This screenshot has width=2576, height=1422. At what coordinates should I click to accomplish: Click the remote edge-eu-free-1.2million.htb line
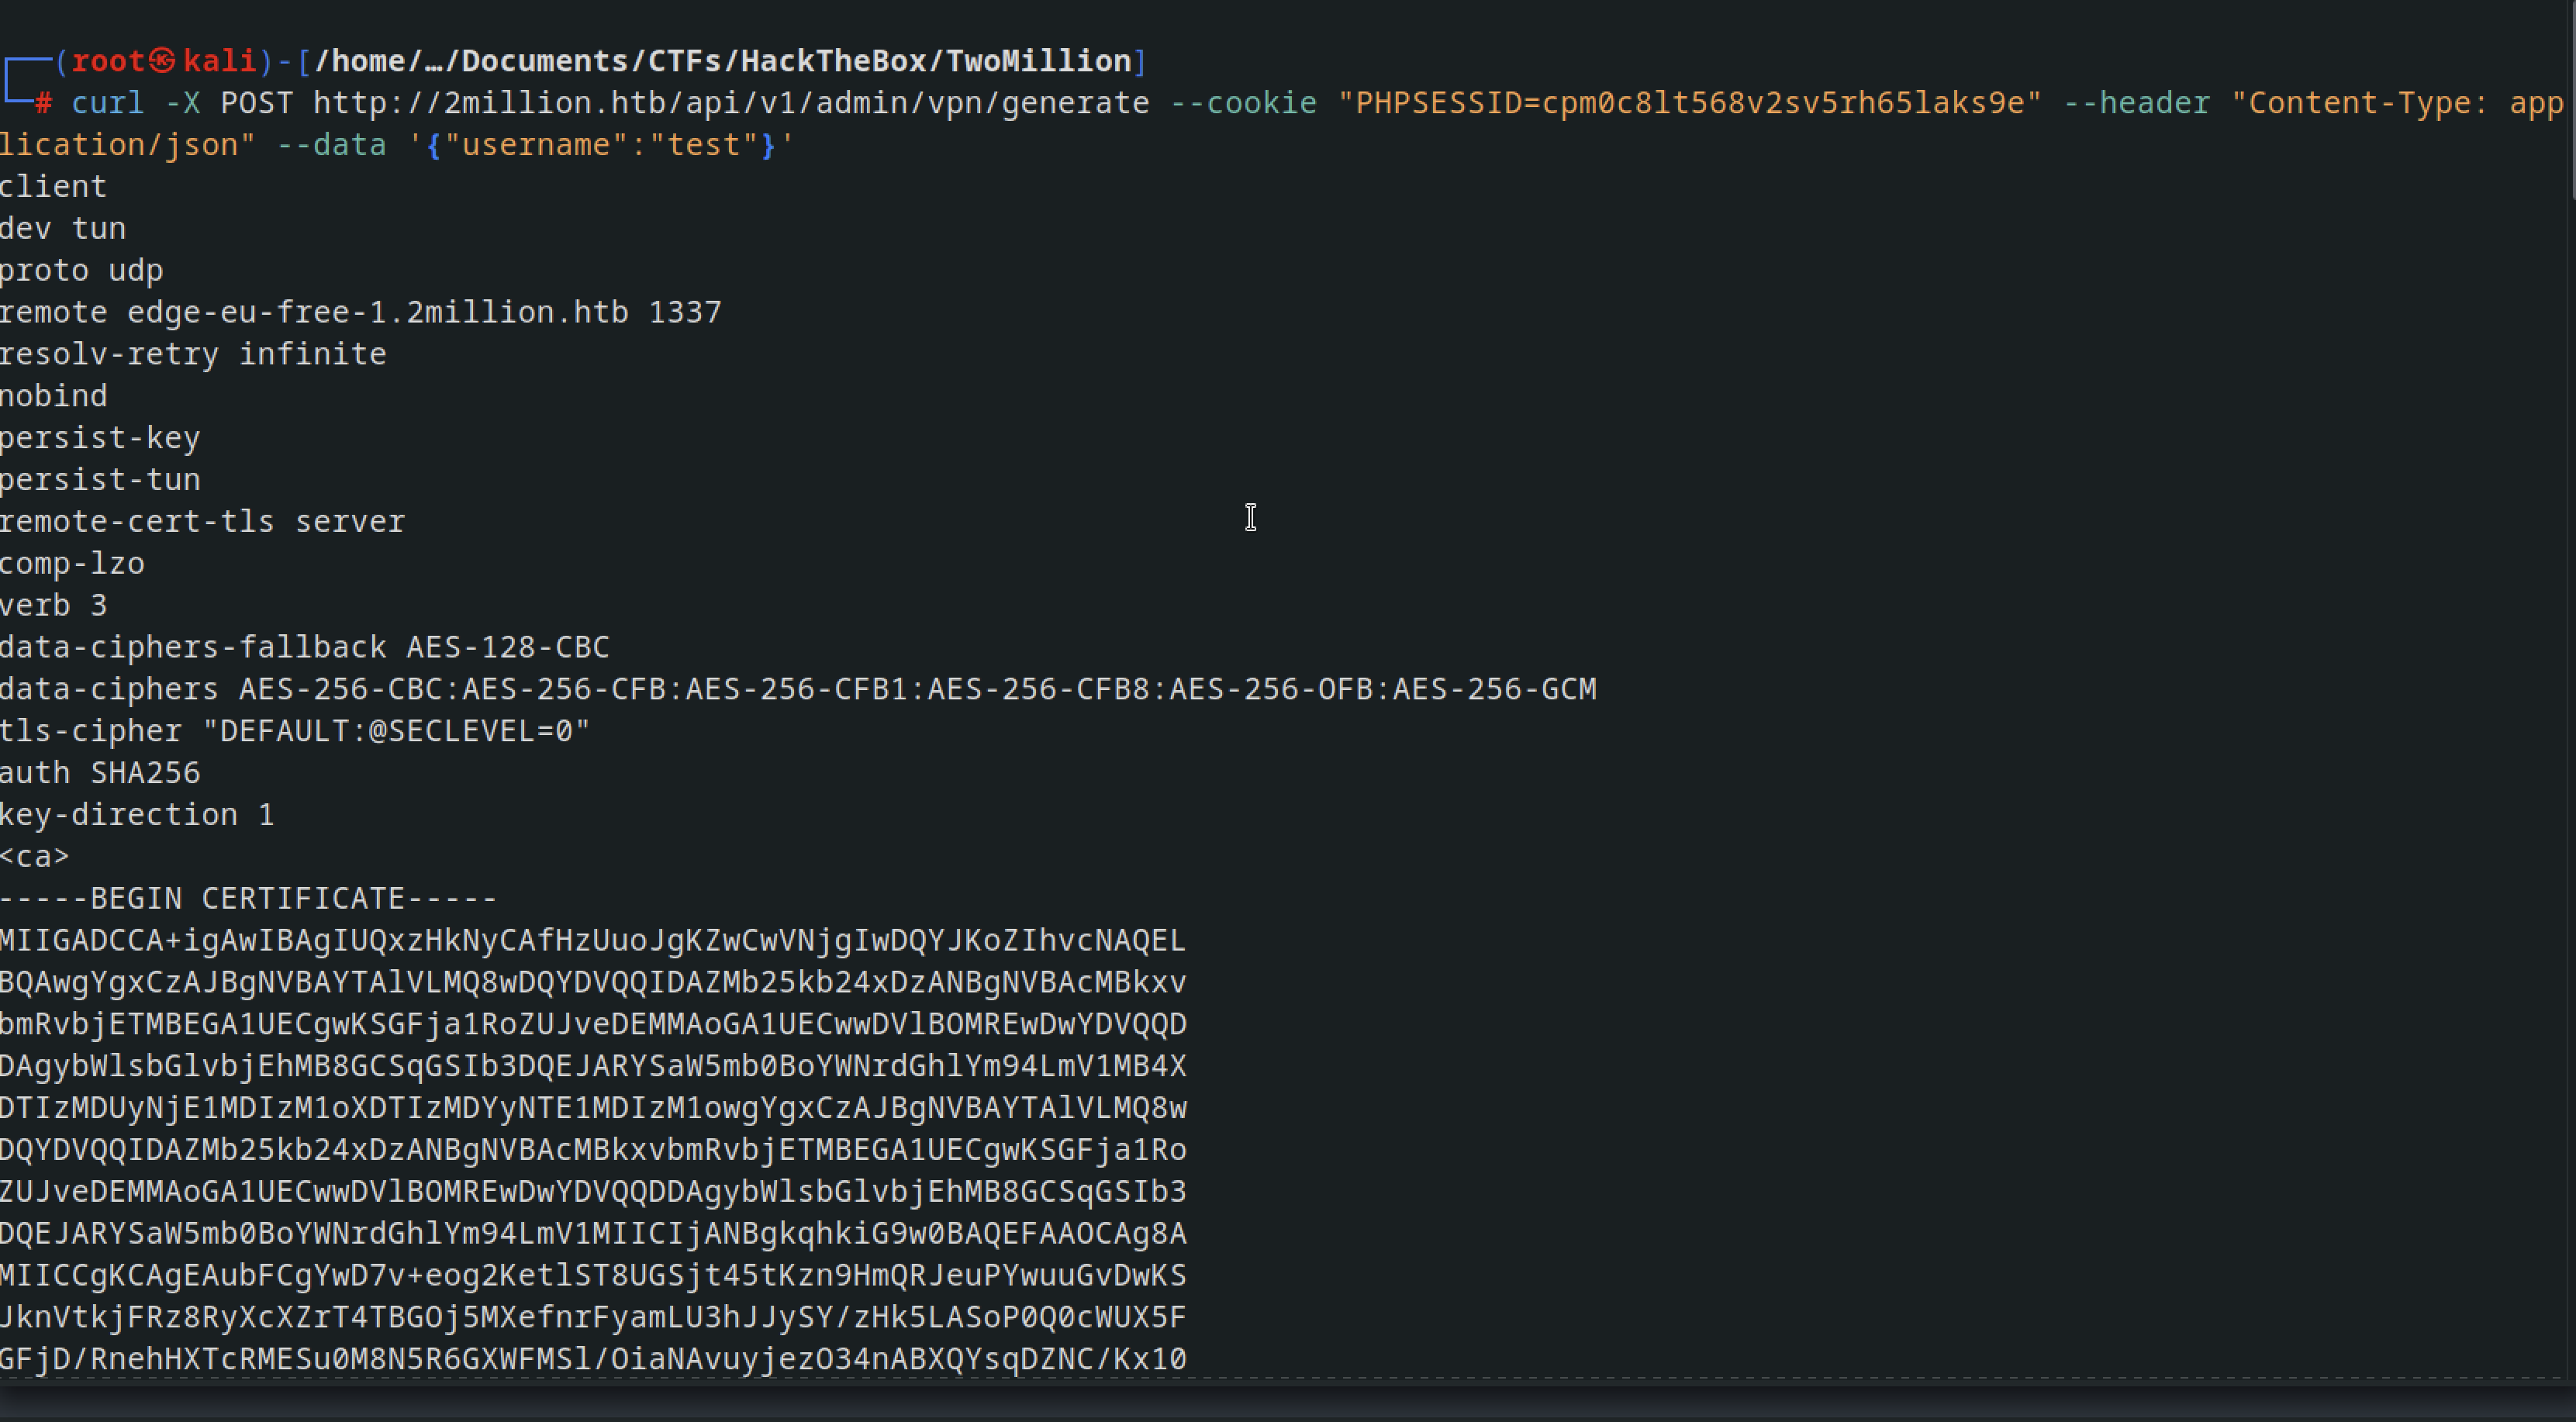click(361, 312)
